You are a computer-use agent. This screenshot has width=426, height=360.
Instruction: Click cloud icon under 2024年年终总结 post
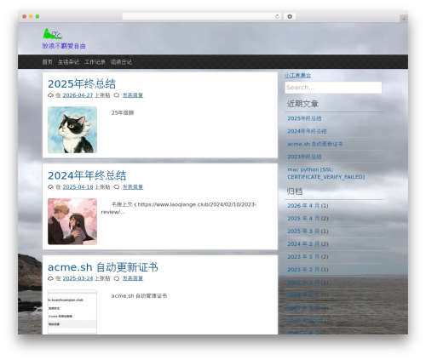click(50, 187)
